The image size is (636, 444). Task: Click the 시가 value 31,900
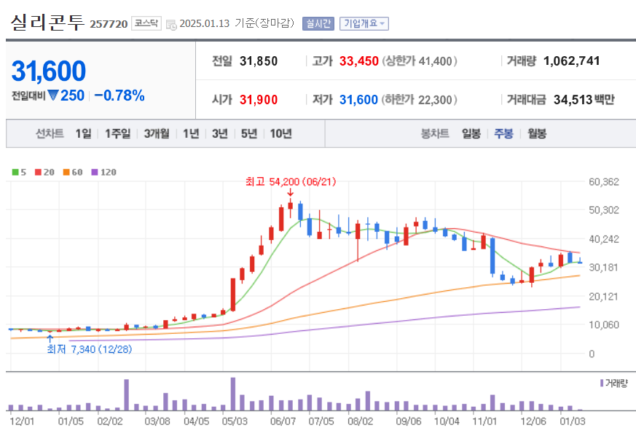[x=259, y=100]
